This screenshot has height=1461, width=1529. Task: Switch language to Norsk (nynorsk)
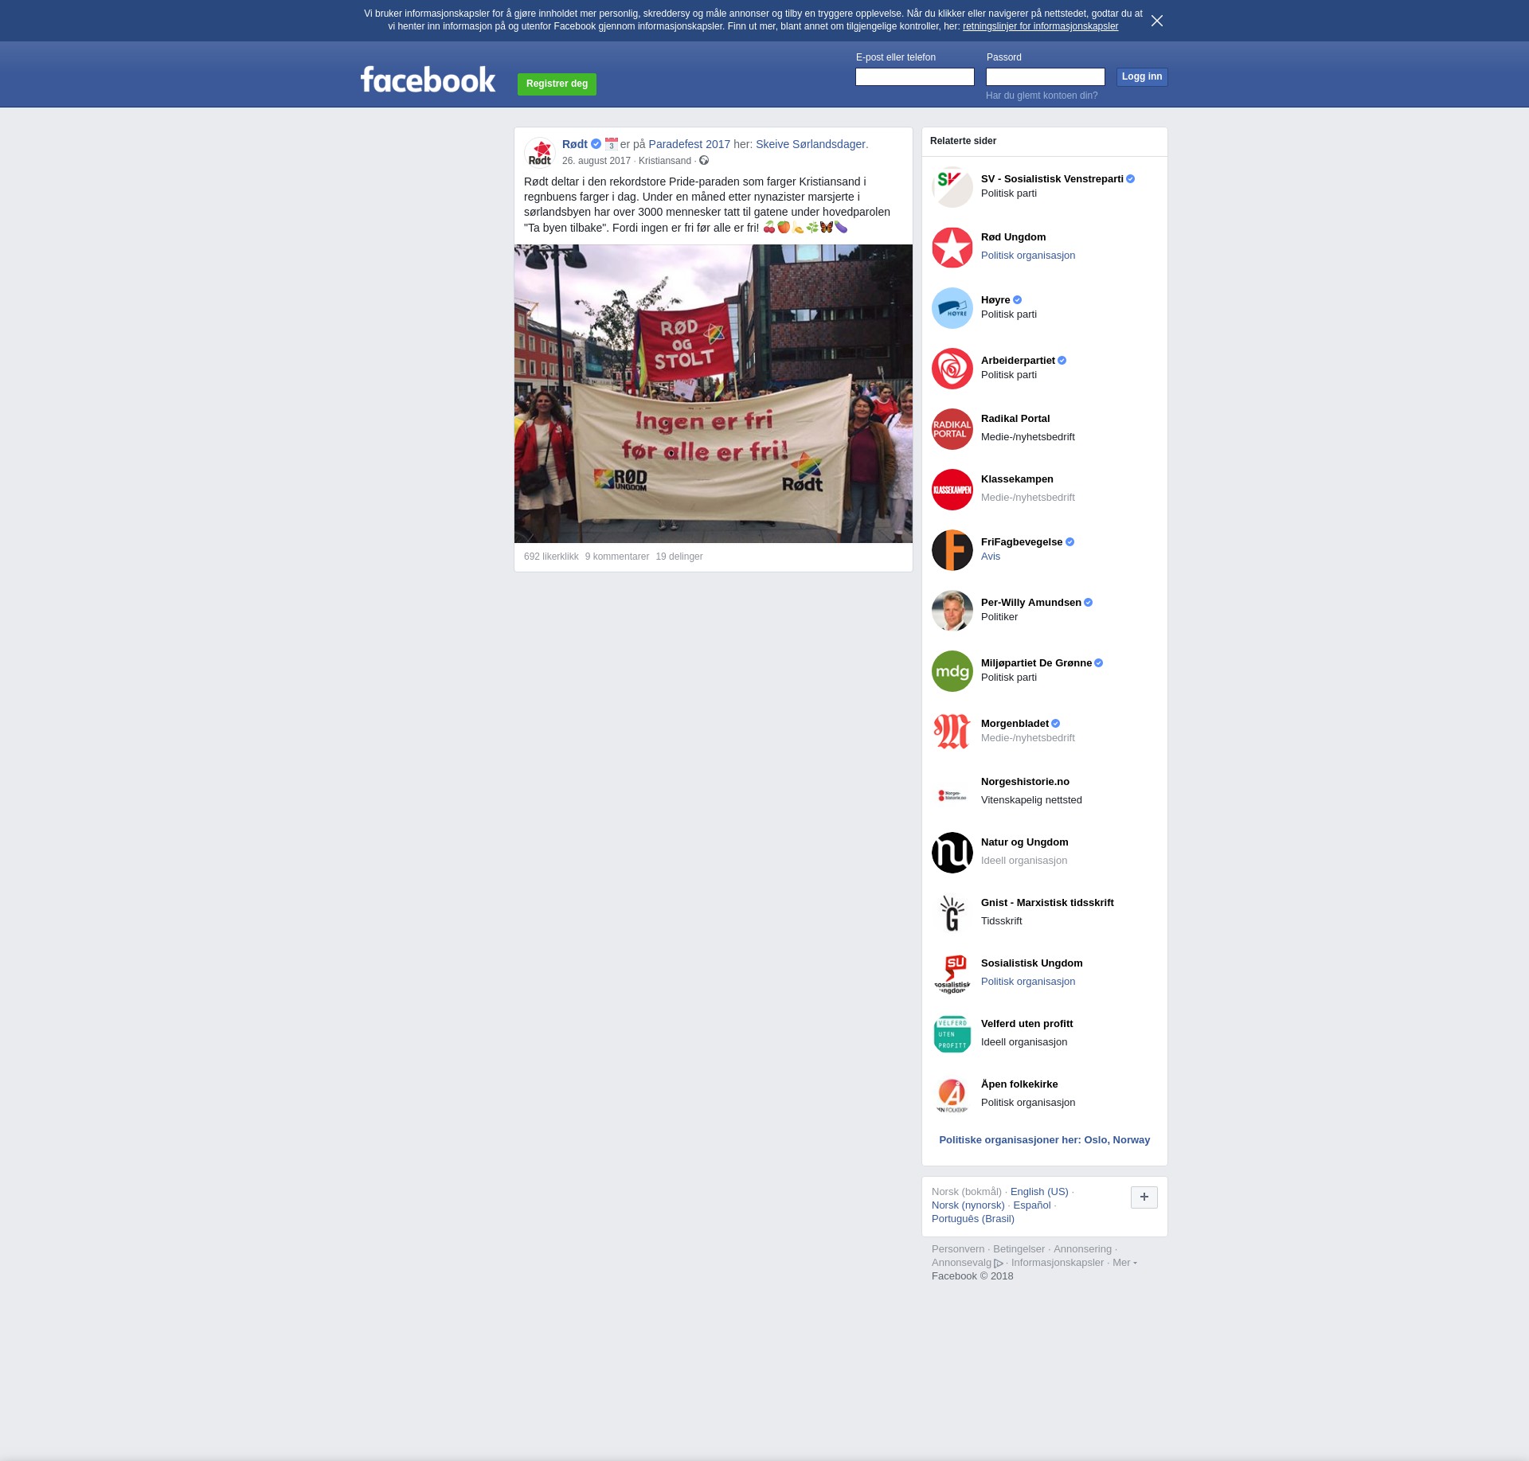pos(968,1205)
